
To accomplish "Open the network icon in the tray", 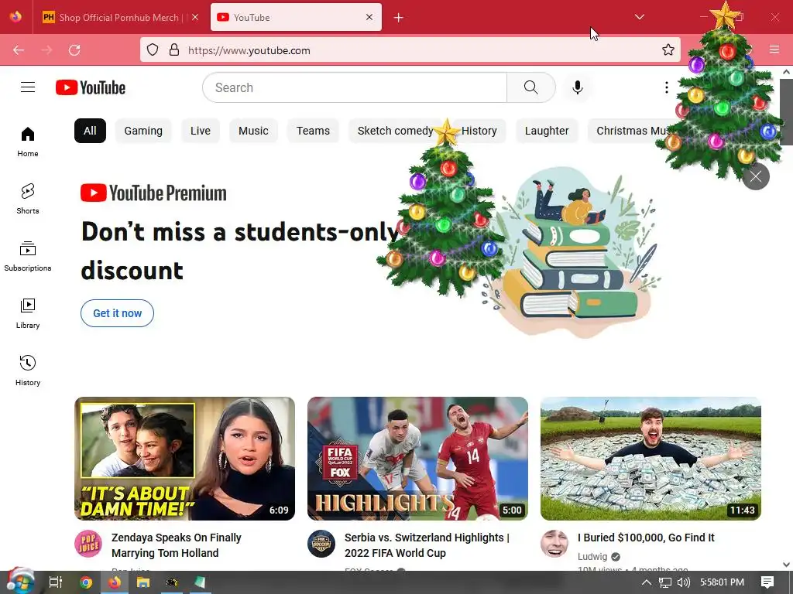I will 665,582.
